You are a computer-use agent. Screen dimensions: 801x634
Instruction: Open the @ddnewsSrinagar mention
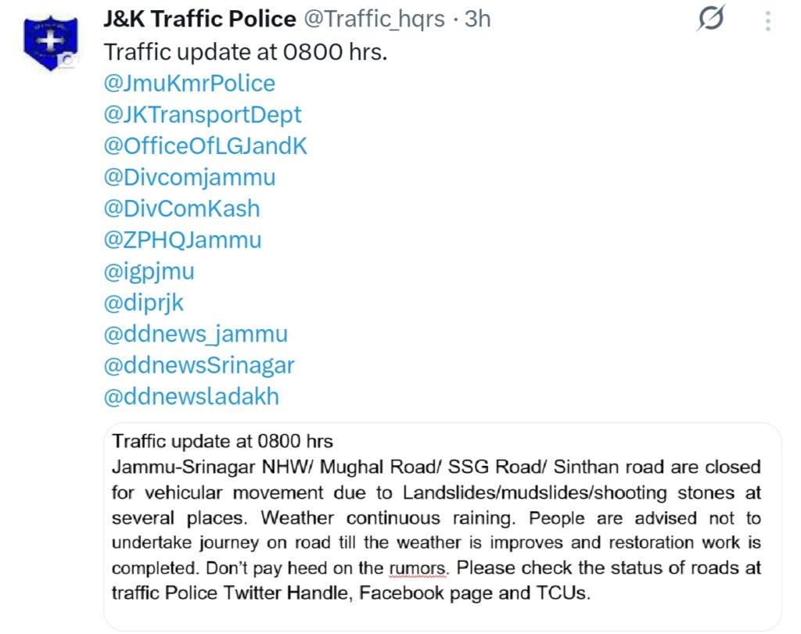[199, 366]
